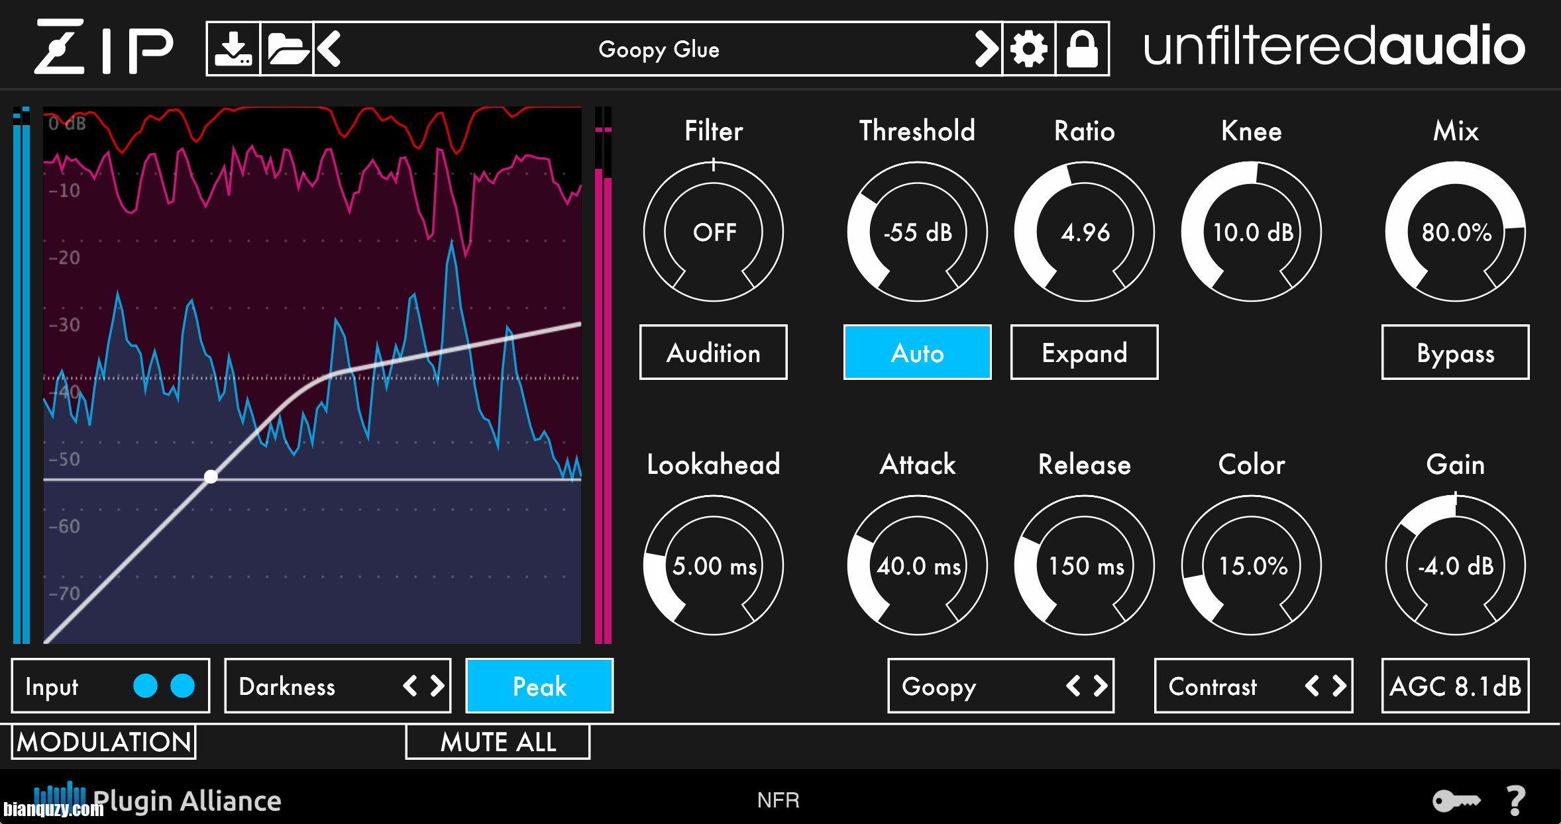Image resolution: width=1561 pixels, height=824 pixels.
Task: Click the Ratio knob at 4.96
Action: click(1085, 232)
